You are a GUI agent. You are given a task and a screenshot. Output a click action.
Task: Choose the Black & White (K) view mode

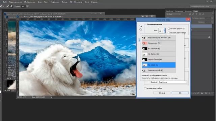[x=159, y=59]
